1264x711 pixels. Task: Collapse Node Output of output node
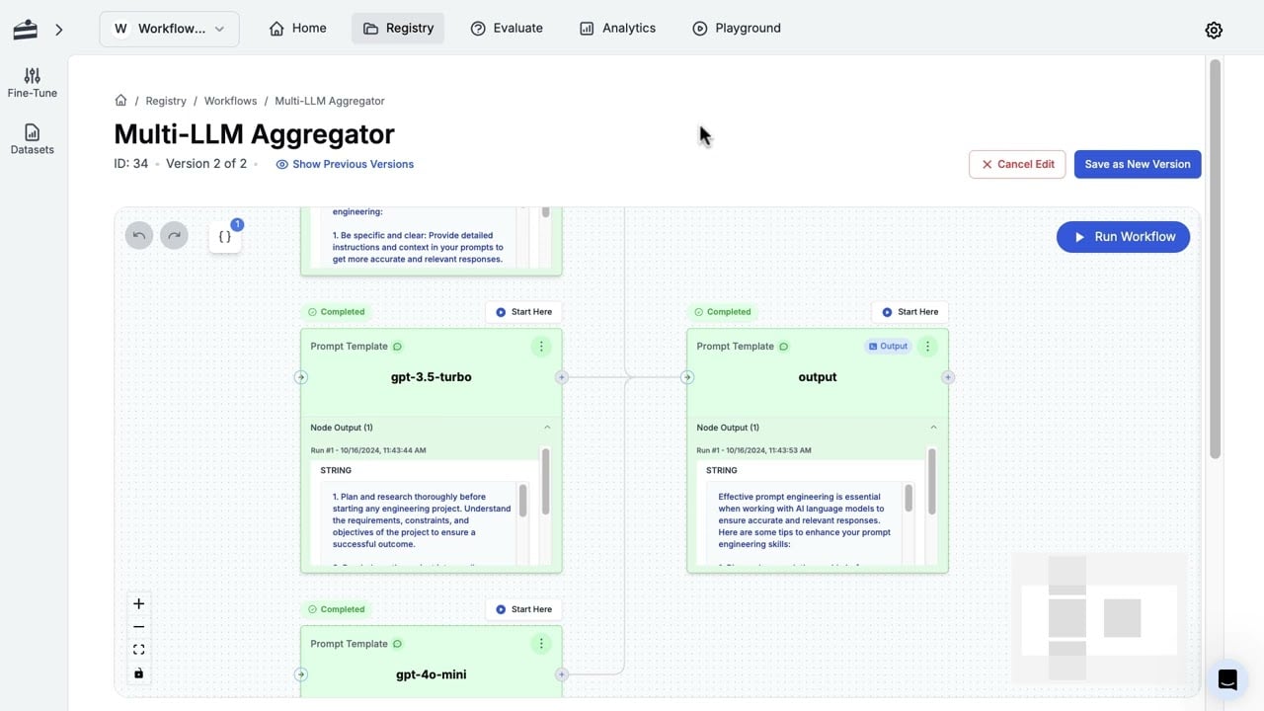(x=933, y=428)
